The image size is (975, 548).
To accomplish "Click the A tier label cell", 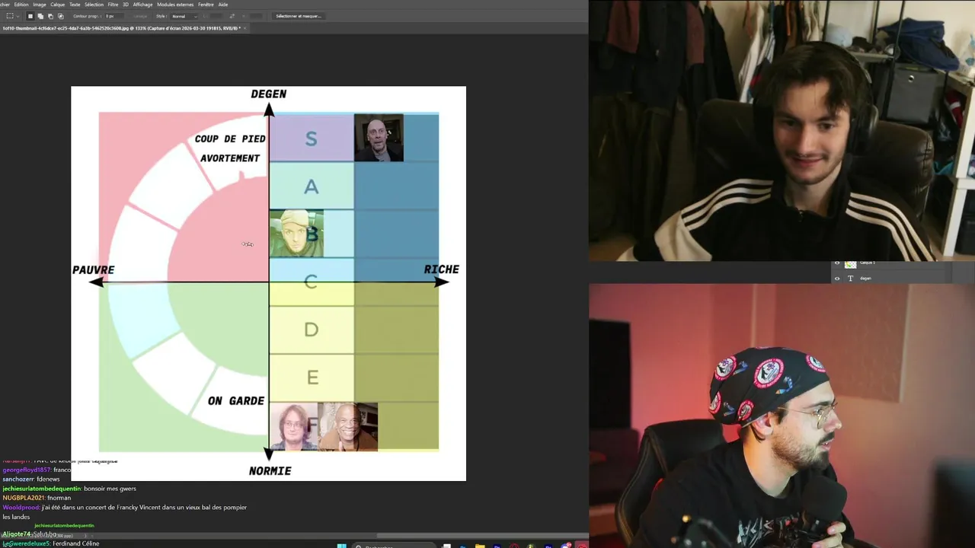I will point(311,186).
